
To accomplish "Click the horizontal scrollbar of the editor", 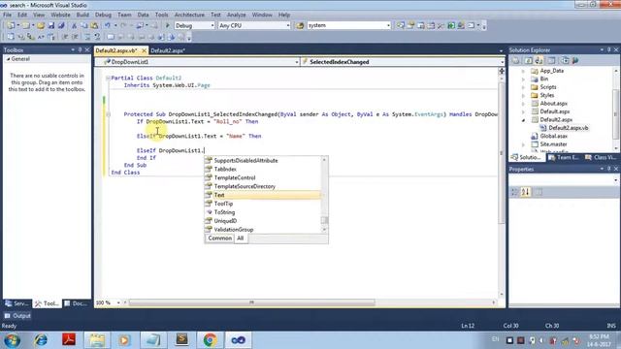I will click(251, 302).
